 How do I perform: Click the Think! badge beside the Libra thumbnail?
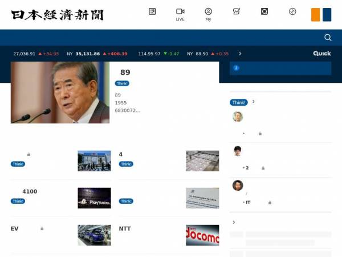tap(126, 201)
